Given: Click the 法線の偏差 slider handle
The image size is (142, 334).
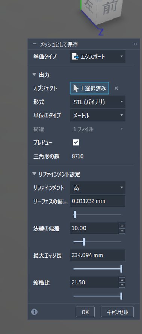Looking at the screenshot, I should click(x=84, y=242).
